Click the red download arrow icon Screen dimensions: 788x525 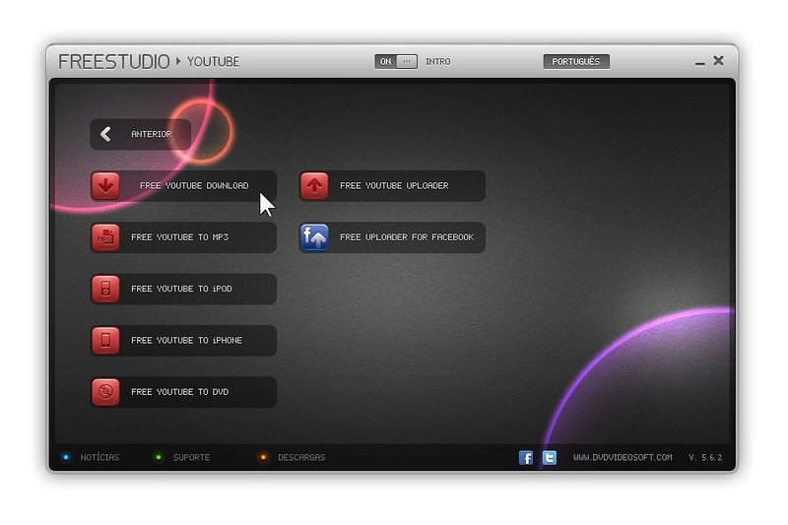[x=105, y=186]
